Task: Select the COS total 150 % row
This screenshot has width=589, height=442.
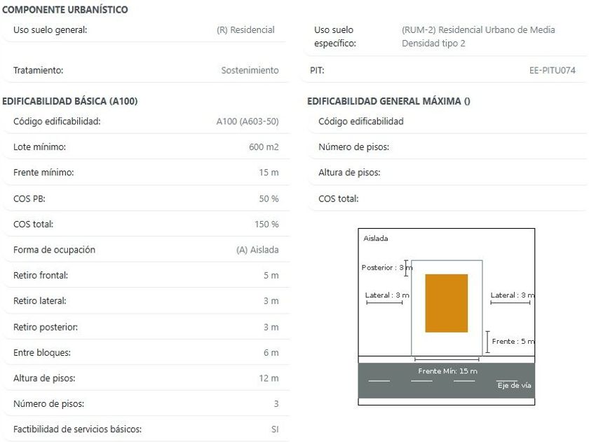Action: 146,225
